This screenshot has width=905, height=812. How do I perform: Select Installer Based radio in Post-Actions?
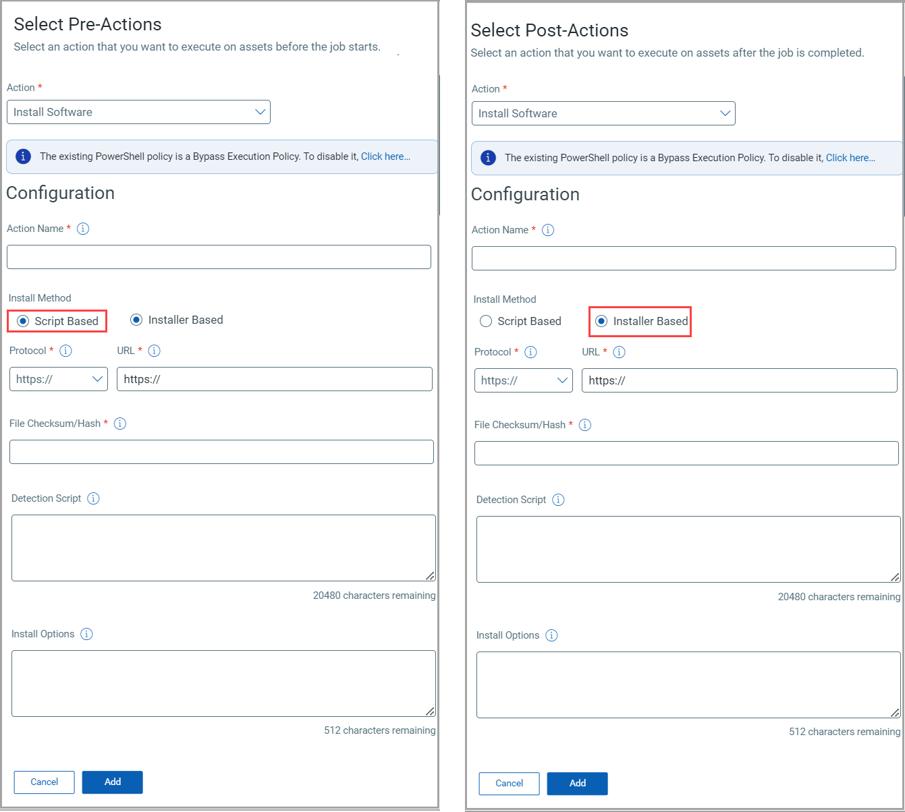pyautogui.click(x=601, y=321)
